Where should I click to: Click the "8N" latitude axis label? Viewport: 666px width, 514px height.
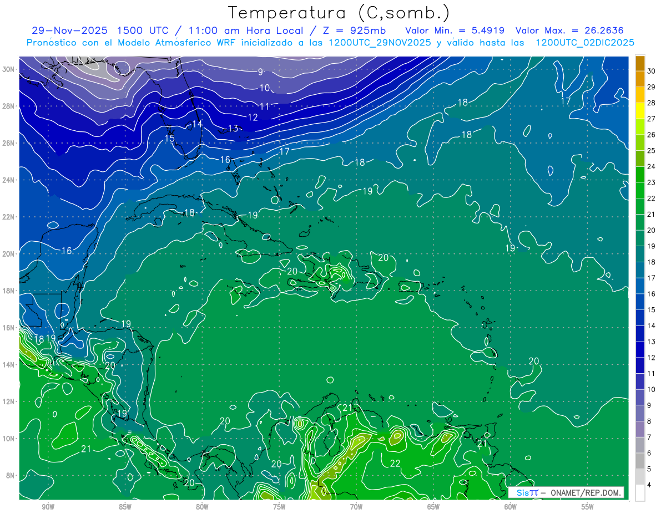click(x=11, y=475)
